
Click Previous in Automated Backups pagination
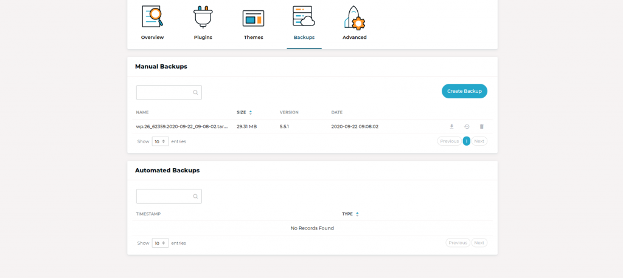pyautogui.click(x=458, y=243)
